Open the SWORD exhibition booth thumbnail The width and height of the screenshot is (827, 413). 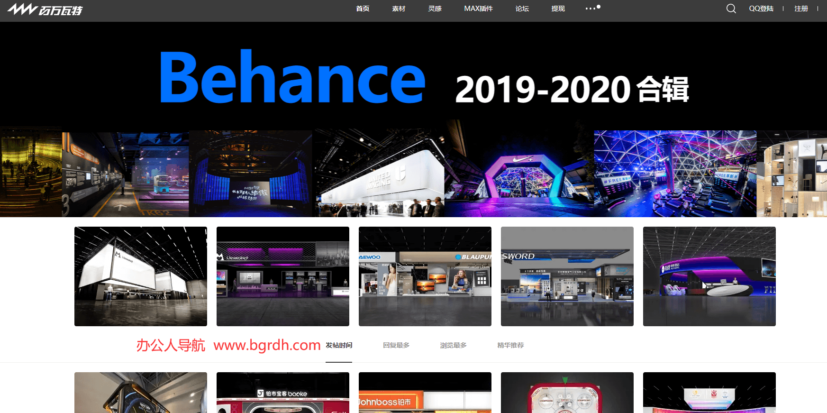[567, 276]
